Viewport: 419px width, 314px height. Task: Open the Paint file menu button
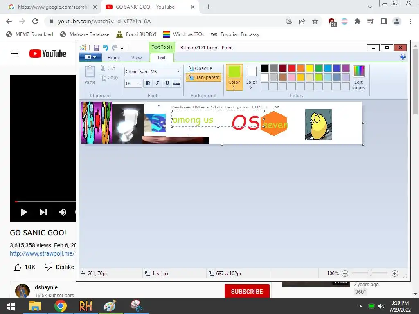(x=90, y=57)
